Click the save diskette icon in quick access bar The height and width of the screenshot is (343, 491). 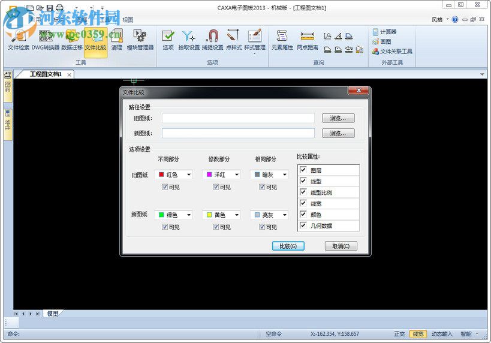(50, 8)
